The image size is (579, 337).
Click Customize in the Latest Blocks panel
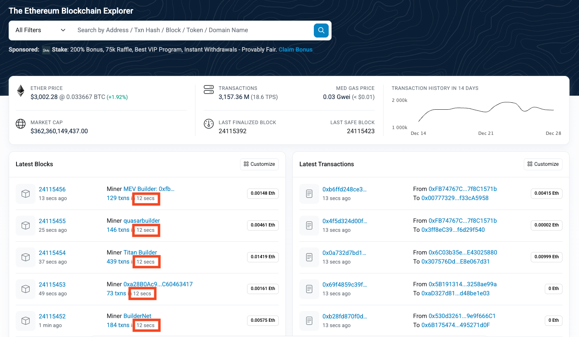259,164
